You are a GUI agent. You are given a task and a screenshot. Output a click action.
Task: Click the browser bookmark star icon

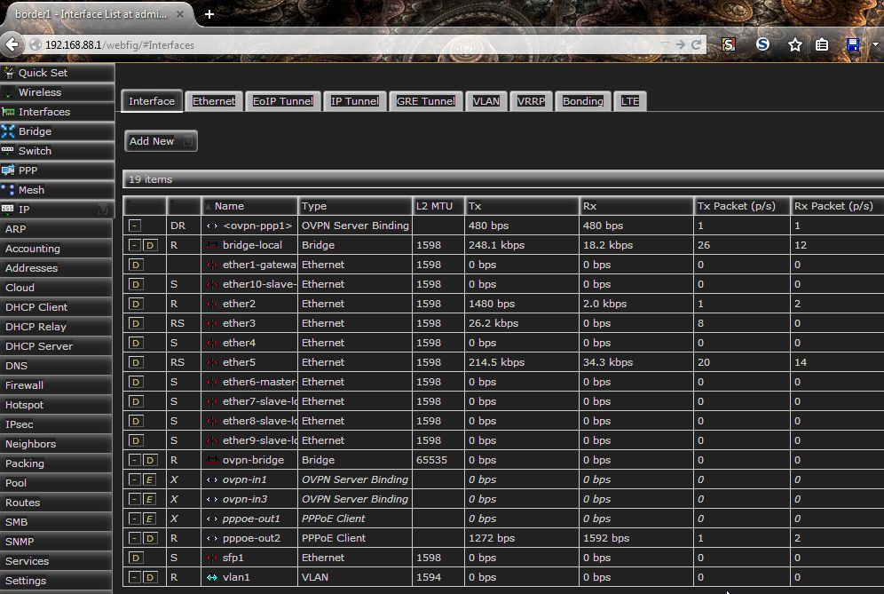(795, 44)
